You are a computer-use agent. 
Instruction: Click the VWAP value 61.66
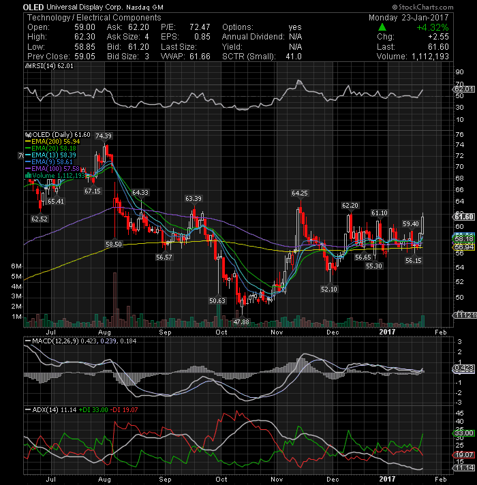click(x=200, y=57)
